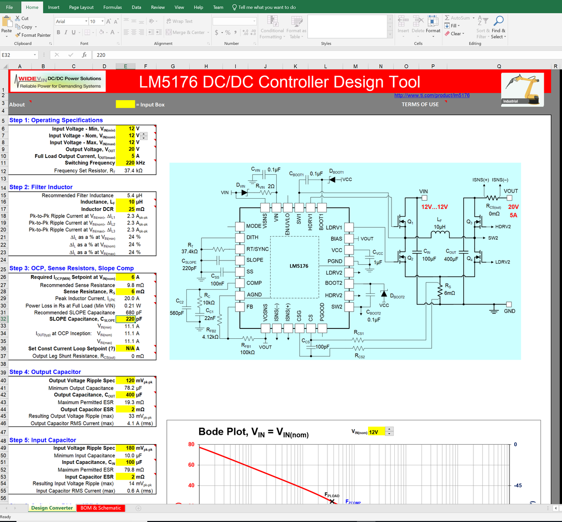The height and width of the screenshot is (522, 562).
Task: Switch to the Insert ribbon tab
Action: [x=54, y=7]
